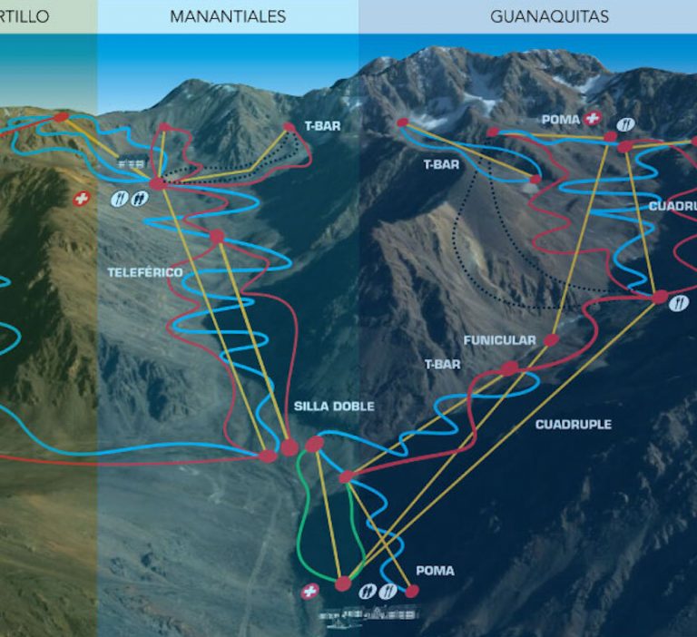The height and width of the screenshot is (637, 697).
Task: Click the base lodge building illustration
Action: tap(368, 616)
